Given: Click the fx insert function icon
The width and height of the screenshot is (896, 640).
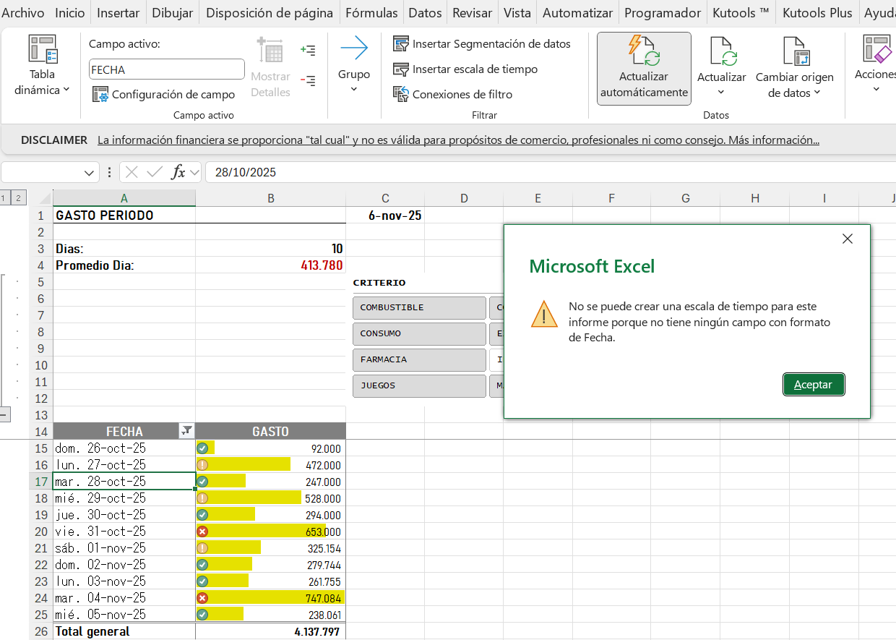Looking at the screenshot, I should (x=178, y=172).
